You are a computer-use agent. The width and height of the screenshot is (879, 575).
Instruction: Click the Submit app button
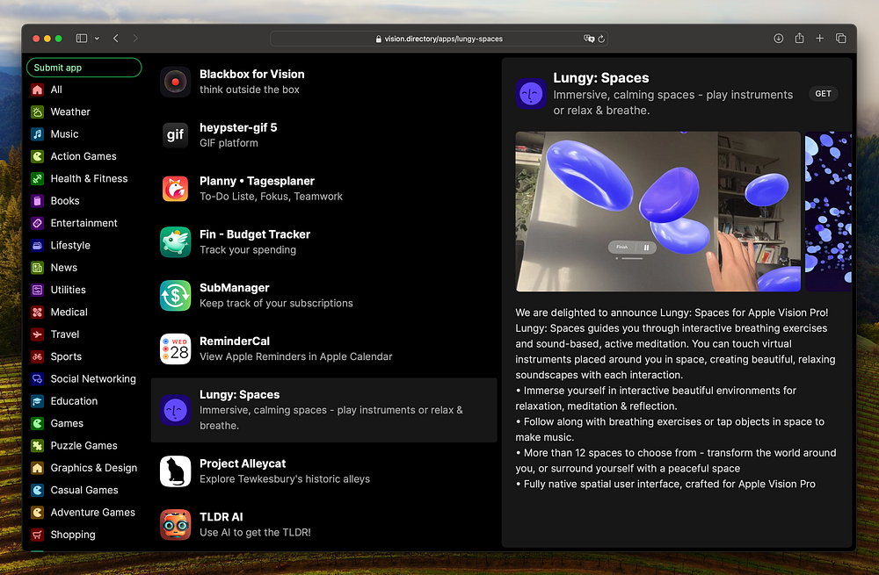(84, 68)
